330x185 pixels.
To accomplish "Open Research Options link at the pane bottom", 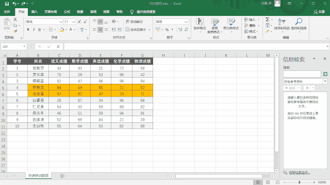I will [x=299, y=173].
